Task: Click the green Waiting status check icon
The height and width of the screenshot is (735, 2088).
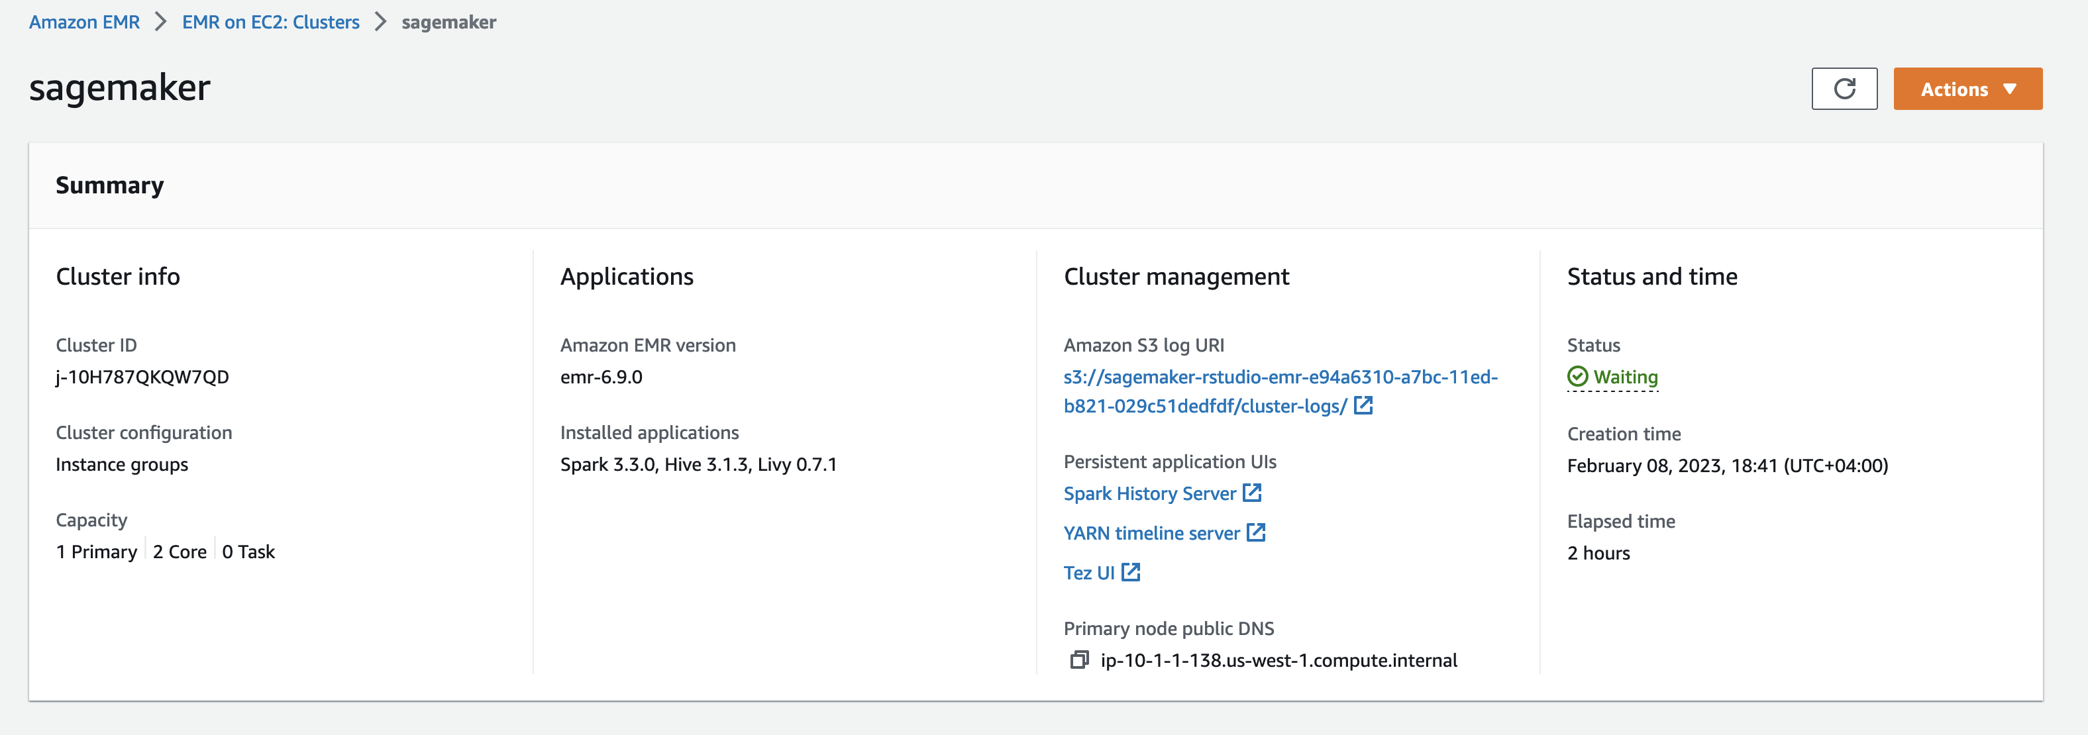Action: pyautogui.click(x=1577, y=377)
